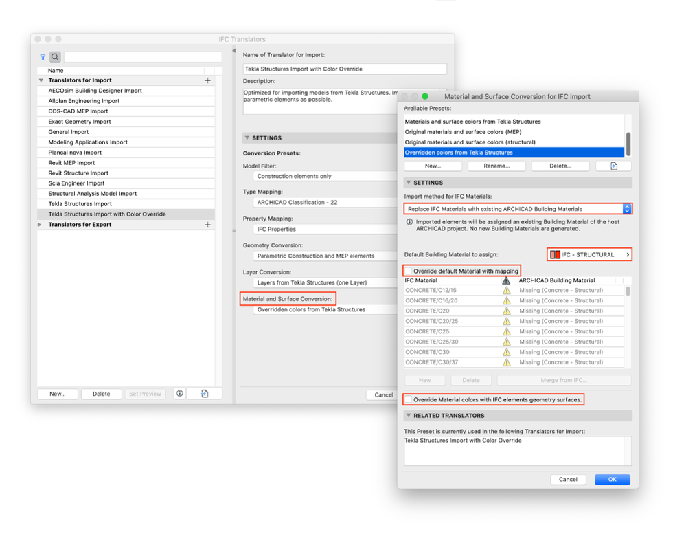The image size is (686, 534).
Task: Select DDS-CAD MEP Import translator
Action: coord(126,111)
